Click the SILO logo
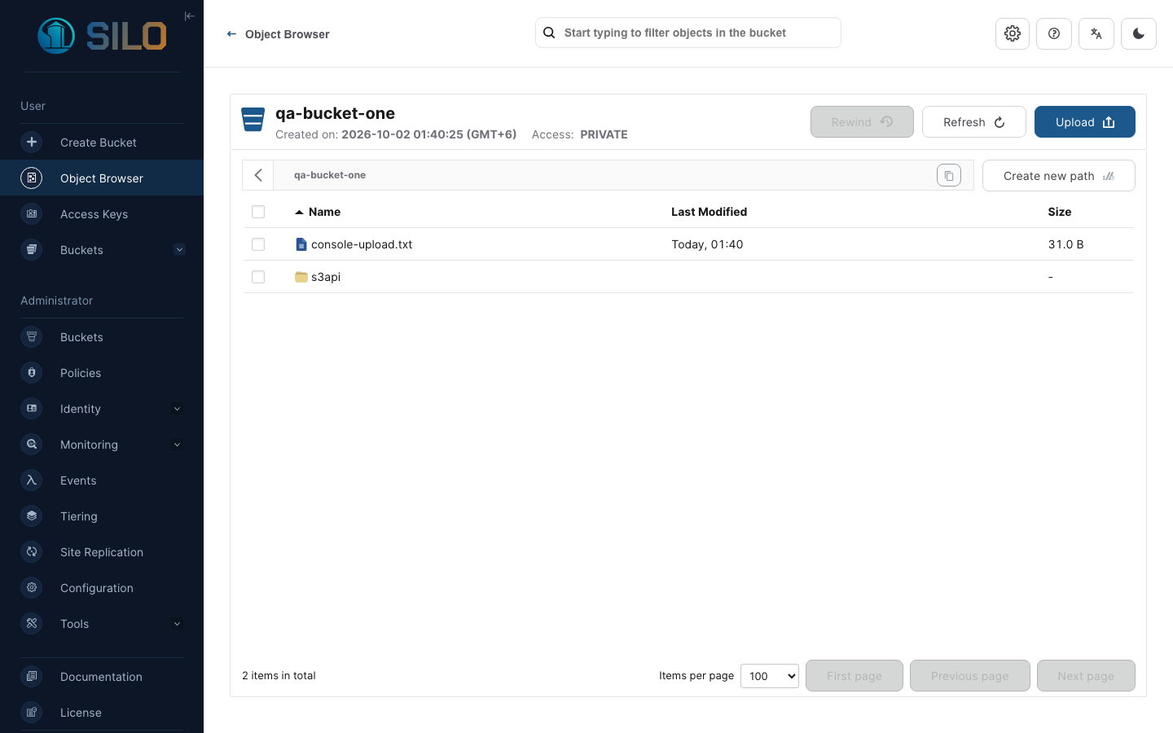The width and height of the screenshot is (1173, 733). [x=102, y=36]
